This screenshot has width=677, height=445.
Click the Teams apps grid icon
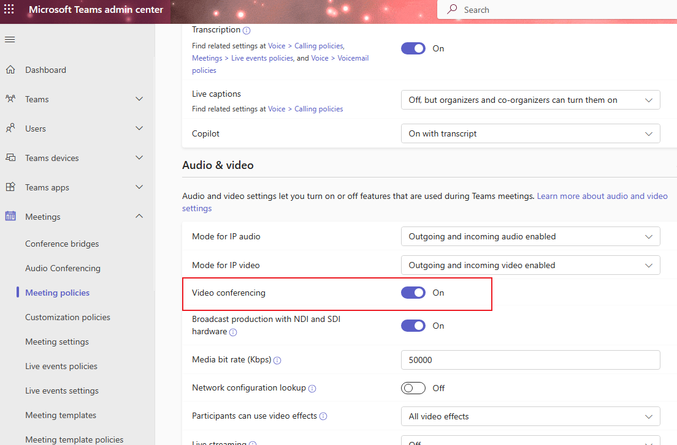pos(12,187)
